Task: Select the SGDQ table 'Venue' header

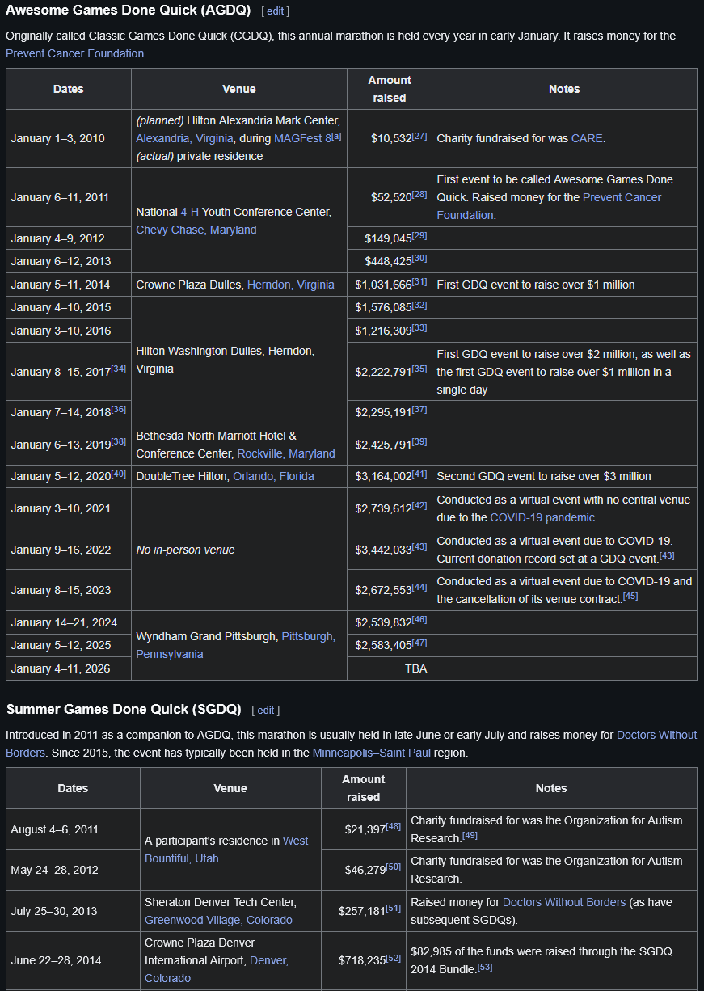Action: (x=230, y=788)
